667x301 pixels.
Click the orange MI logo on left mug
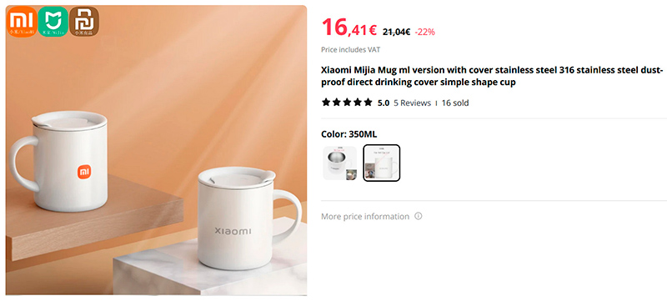(x=84, y=172)
